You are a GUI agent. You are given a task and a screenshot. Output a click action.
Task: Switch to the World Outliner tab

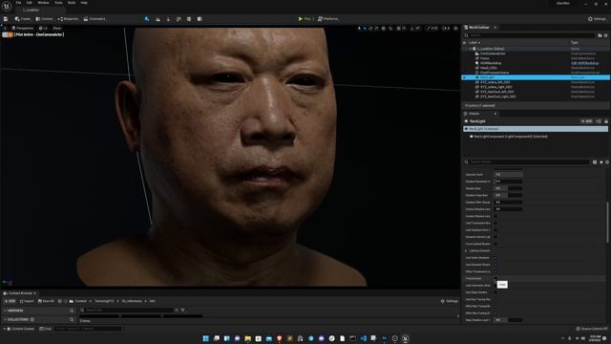click(479, 28)
